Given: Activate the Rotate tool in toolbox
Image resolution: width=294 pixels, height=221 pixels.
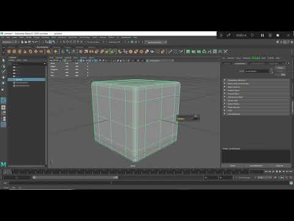Looking at the screenshot, I should pyautogui.click(x=4, y=83).
